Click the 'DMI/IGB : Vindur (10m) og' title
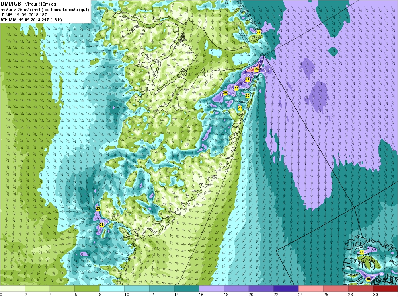The height and width of the screenshot is (297, 398). pos(28,4)
